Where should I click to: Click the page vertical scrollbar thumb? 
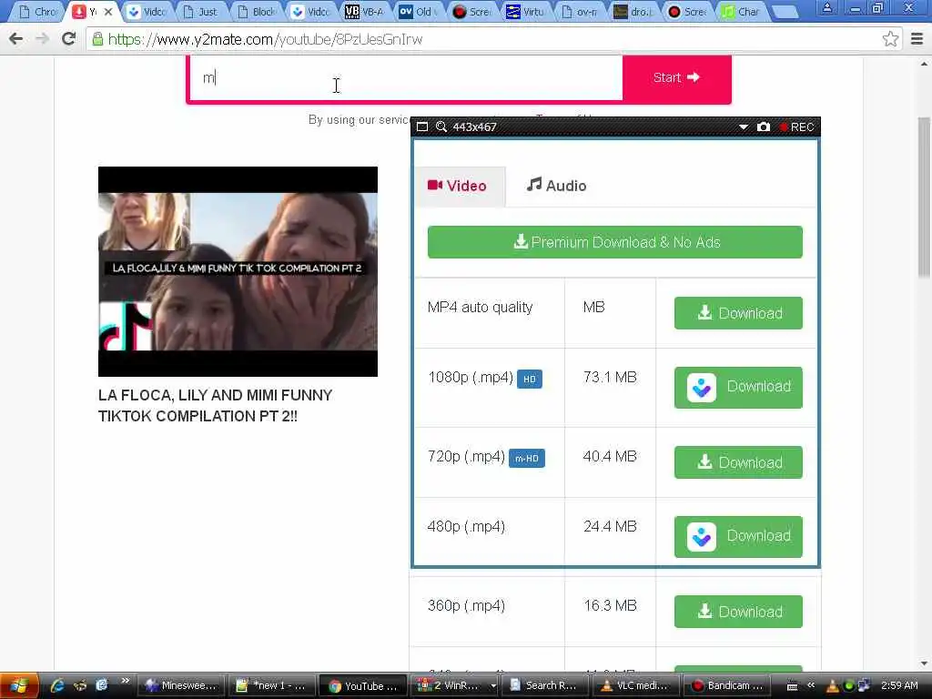(924, 197)
